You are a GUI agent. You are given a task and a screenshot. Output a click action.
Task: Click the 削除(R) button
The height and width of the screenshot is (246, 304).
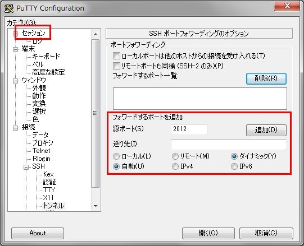click(x=266, y=78)
